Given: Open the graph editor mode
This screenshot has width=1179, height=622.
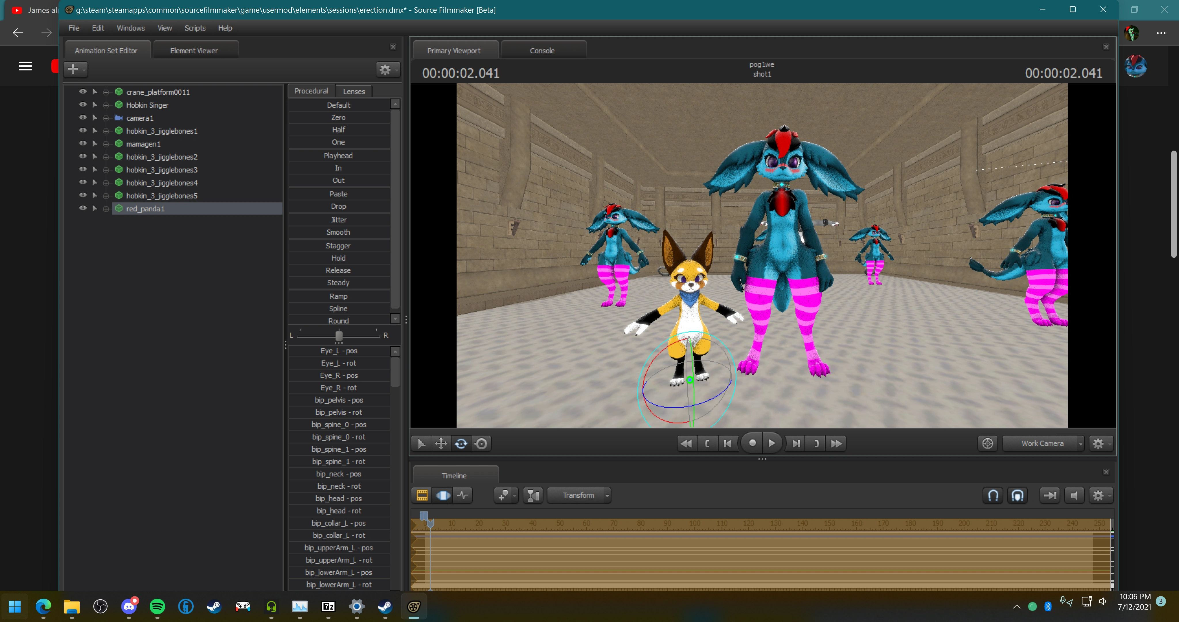Looking at the screenshot, I should (463, 495).
